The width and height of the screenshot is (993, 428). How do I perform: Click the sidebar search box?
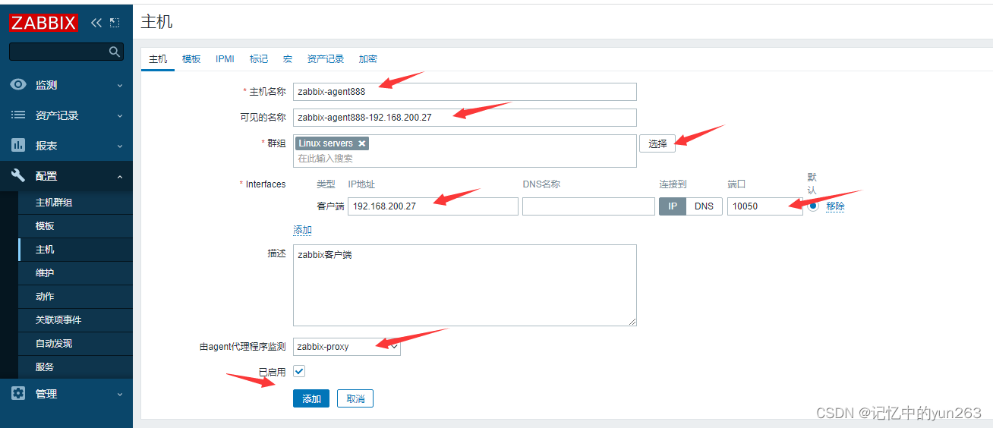67,52
